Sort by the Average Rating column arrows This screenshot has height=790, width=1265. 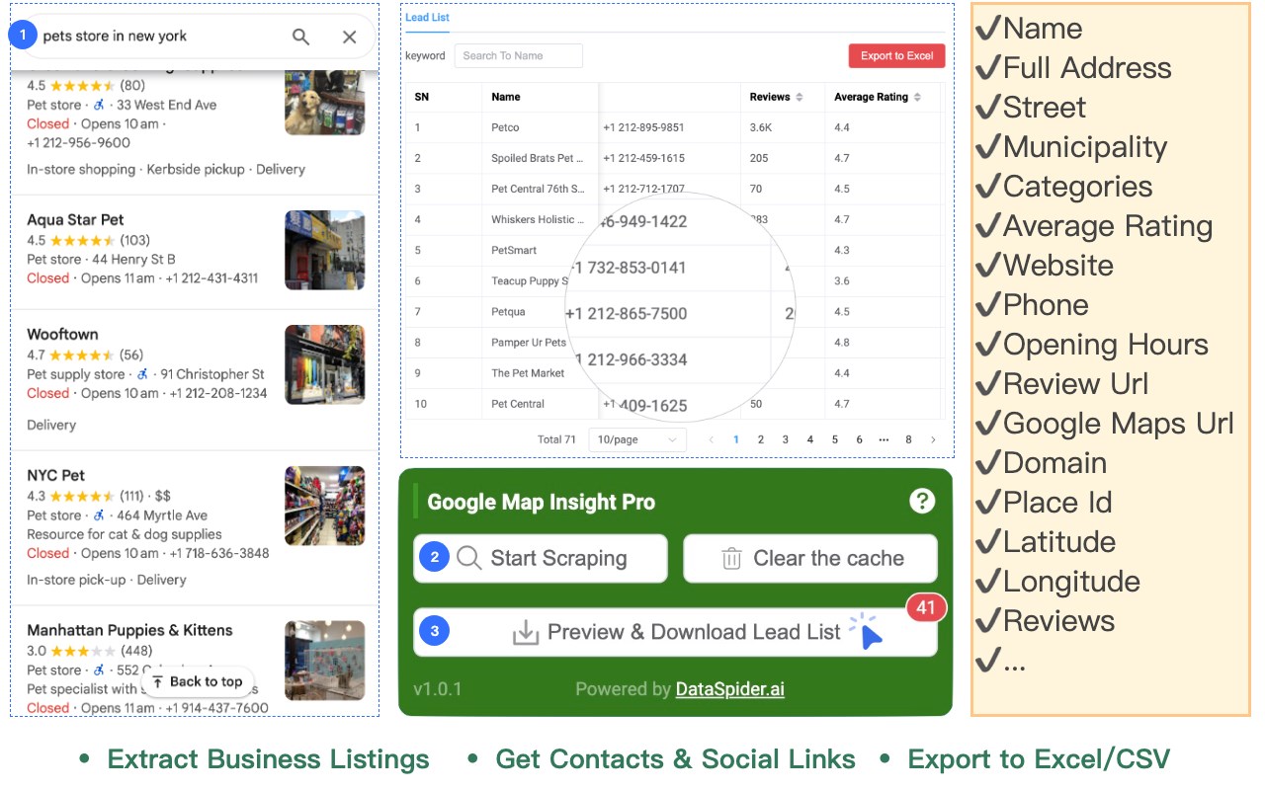click(917, 97)
